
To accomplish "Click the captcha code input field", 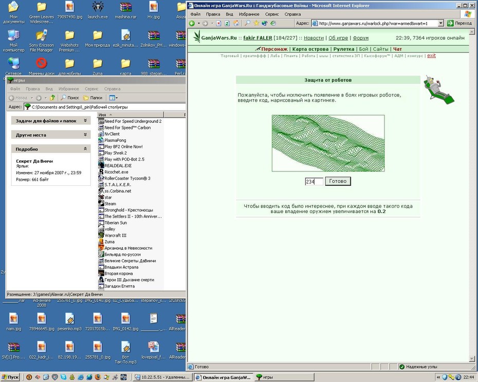I will [x=314, y=182].
